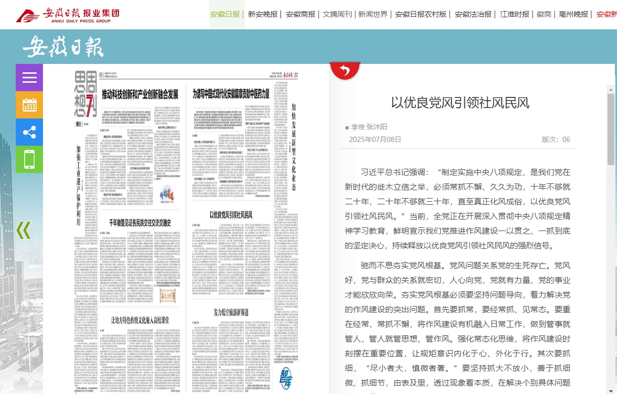
Task: Open the 文摘周刊 navigation link
Action: [337, 14]
